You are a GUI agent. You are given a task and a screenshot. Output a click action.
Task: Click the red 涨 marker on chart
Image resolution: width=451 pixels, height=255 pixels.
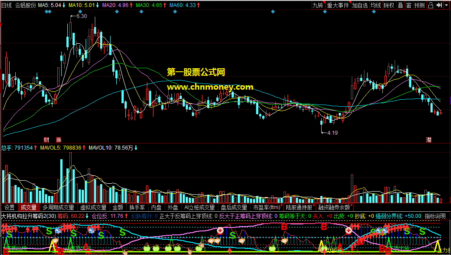click(59, 140)
